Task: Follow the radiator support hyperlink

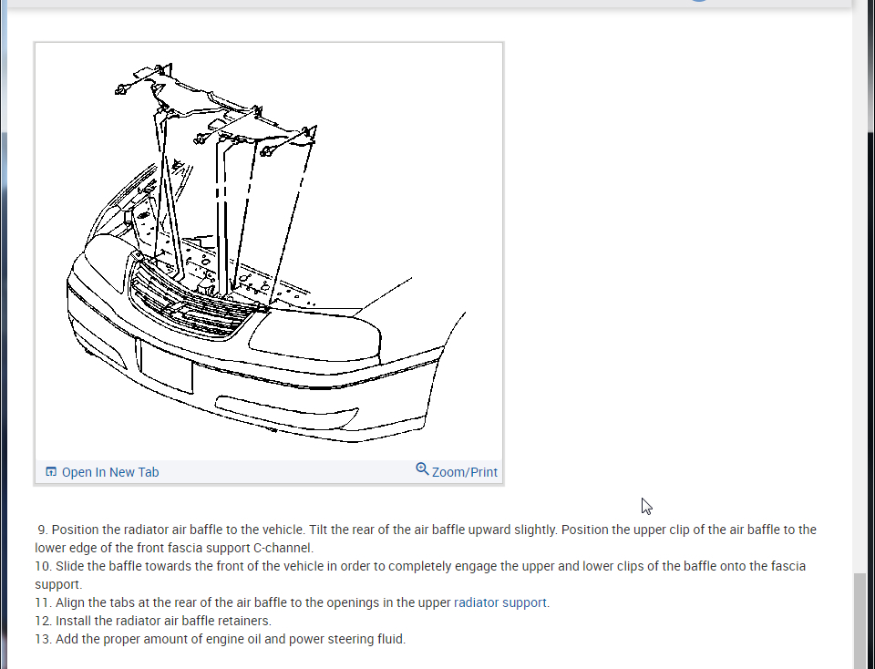Action: coord(500,602)
